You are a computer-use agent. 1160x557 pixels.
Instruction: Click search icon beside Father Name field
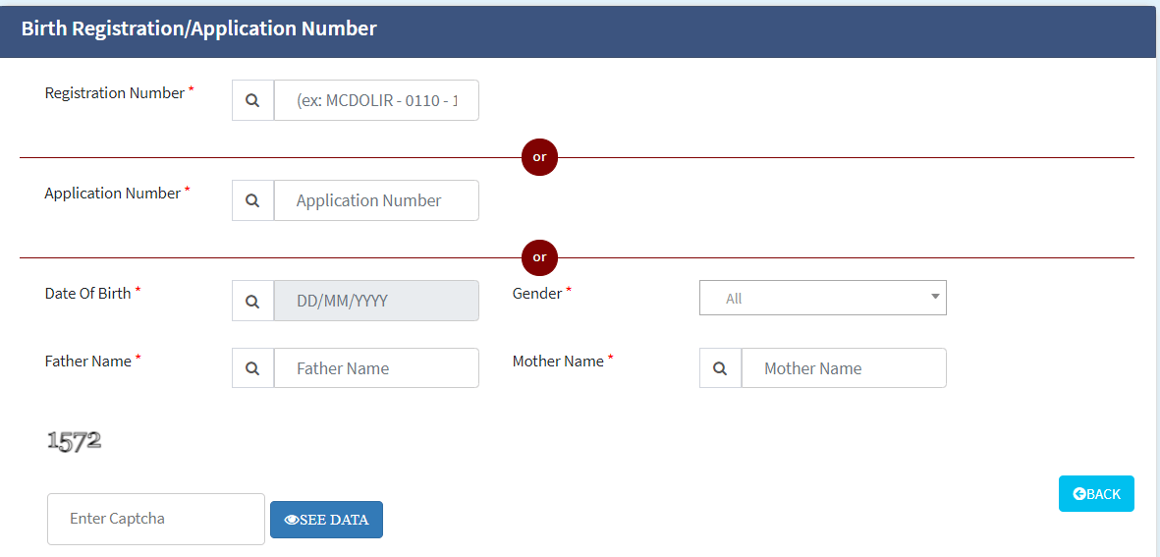[252, 368]
